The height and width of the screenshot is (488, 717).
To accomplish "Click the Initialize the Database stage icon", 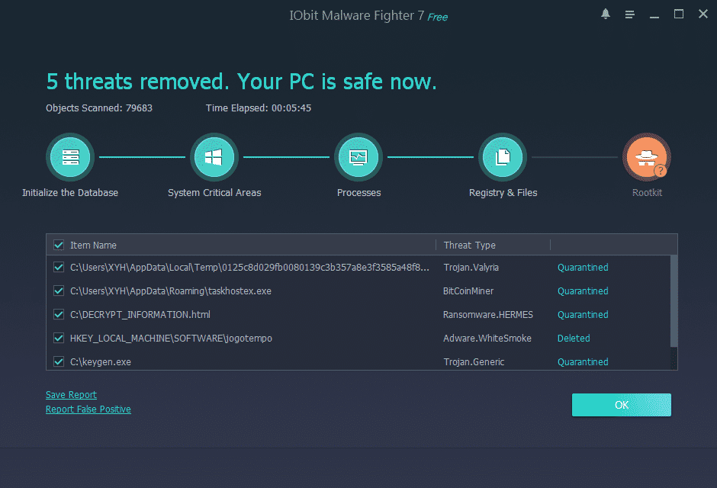I will (x=70, y=157).
